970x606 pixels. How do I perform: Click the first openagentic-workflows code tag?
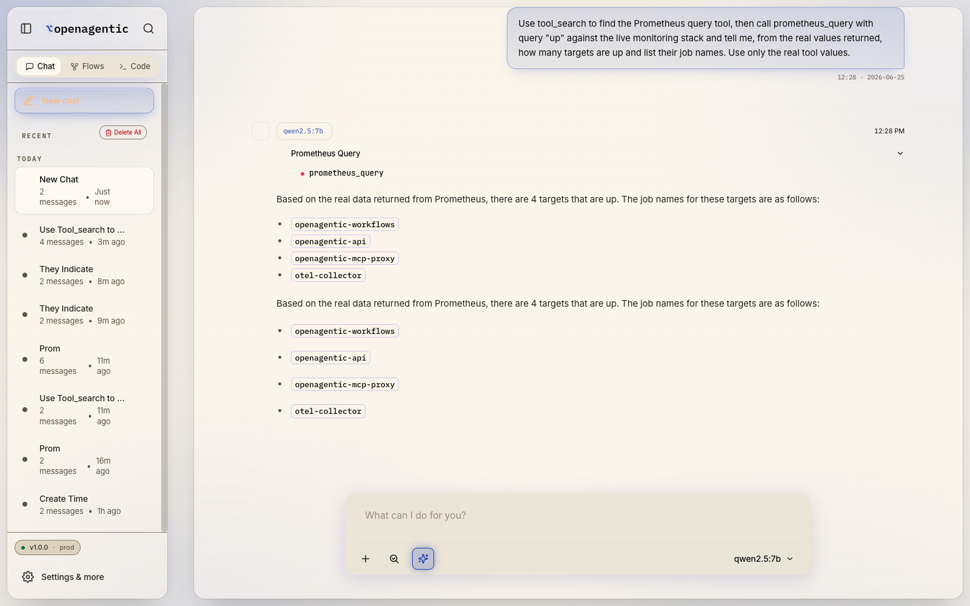click(x=345, y=224)
